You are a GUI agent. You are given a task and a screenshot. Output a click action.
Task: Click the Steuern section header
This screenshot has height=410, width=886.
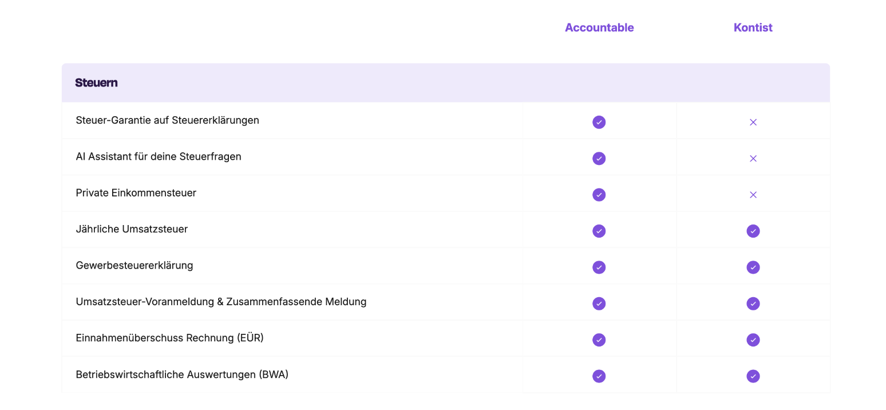pos(96,82)
